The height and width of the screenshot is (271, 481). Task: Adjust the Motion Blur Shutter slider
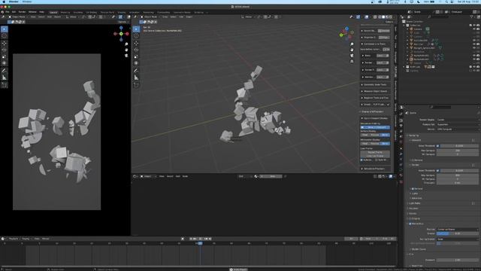tap(458, 234)
